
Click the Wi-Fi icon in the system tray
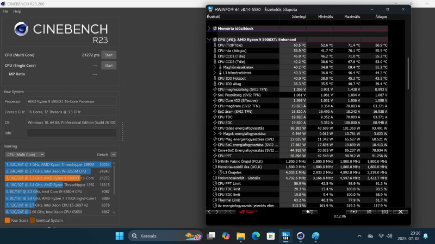[x=381, y=236]
